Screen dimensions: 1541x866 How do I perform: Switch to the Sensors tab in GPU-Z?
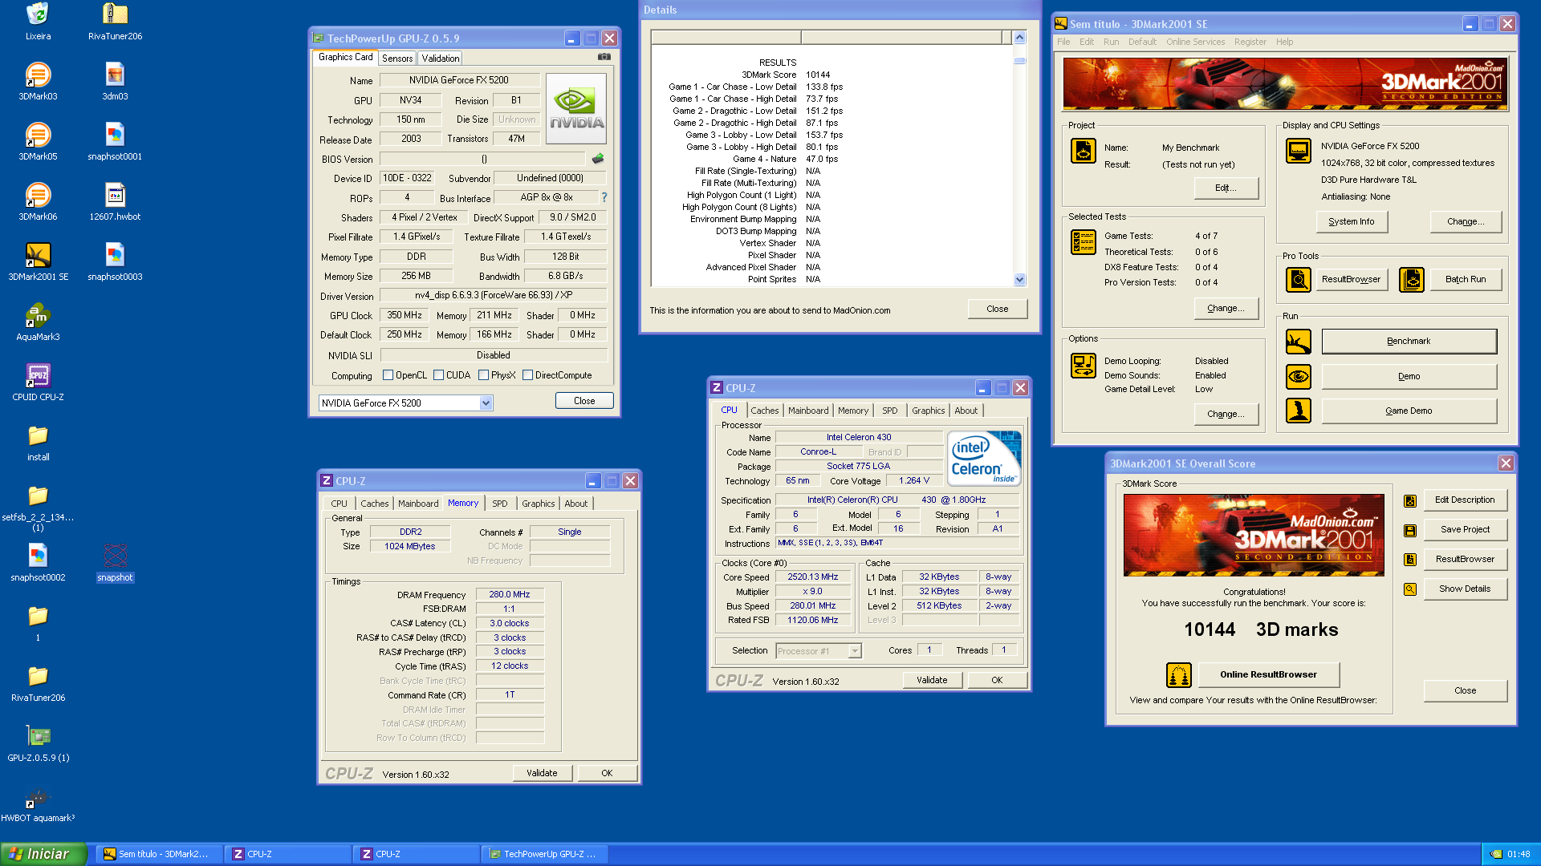(397, 59)
